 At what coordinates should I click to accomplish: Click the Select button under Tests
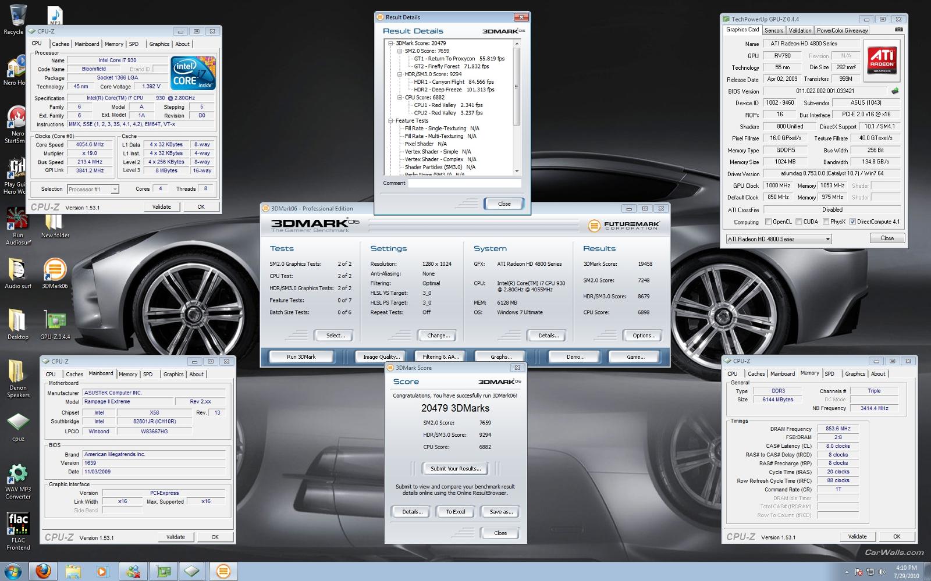coord(335,336)
